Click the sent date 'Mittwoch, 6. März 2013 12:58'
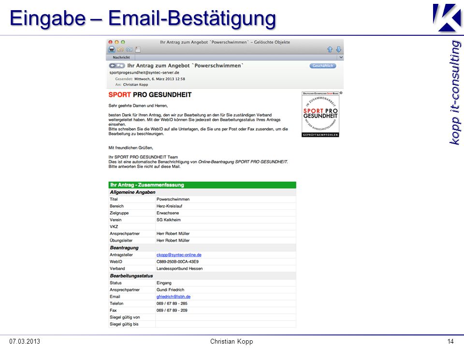 159,79
